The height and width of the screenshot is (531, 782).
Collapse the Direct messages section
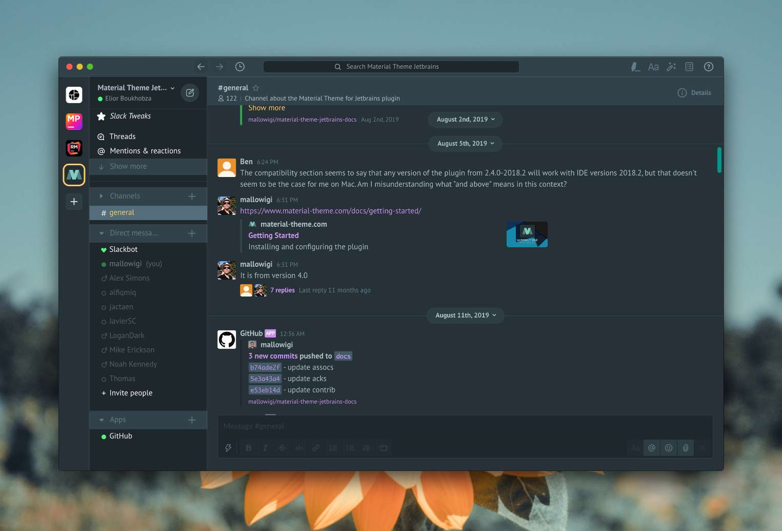click(102, 233)
